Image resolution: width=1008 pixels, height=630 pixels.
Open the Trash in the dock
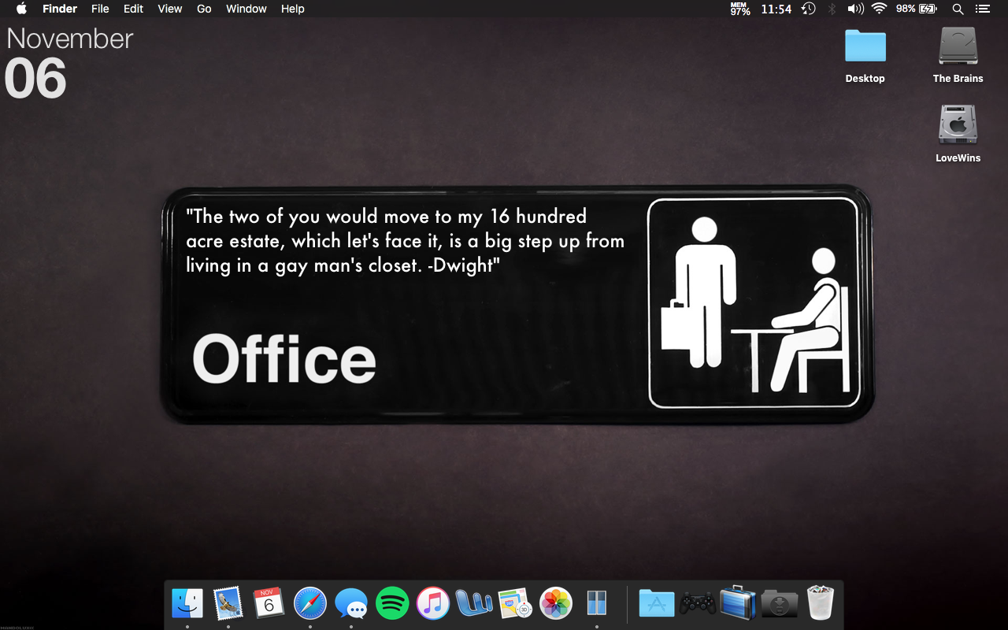[821, 603]
